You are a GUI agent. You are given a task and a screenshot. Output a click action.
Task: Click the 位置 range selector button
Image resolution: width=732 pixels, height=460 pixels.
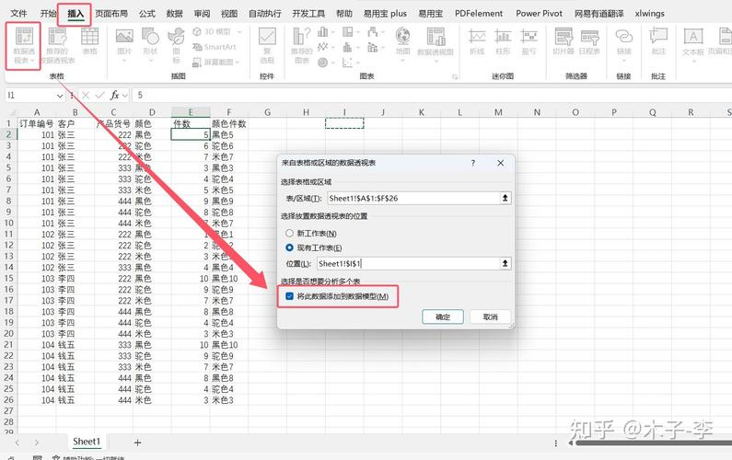coord(505,263)
